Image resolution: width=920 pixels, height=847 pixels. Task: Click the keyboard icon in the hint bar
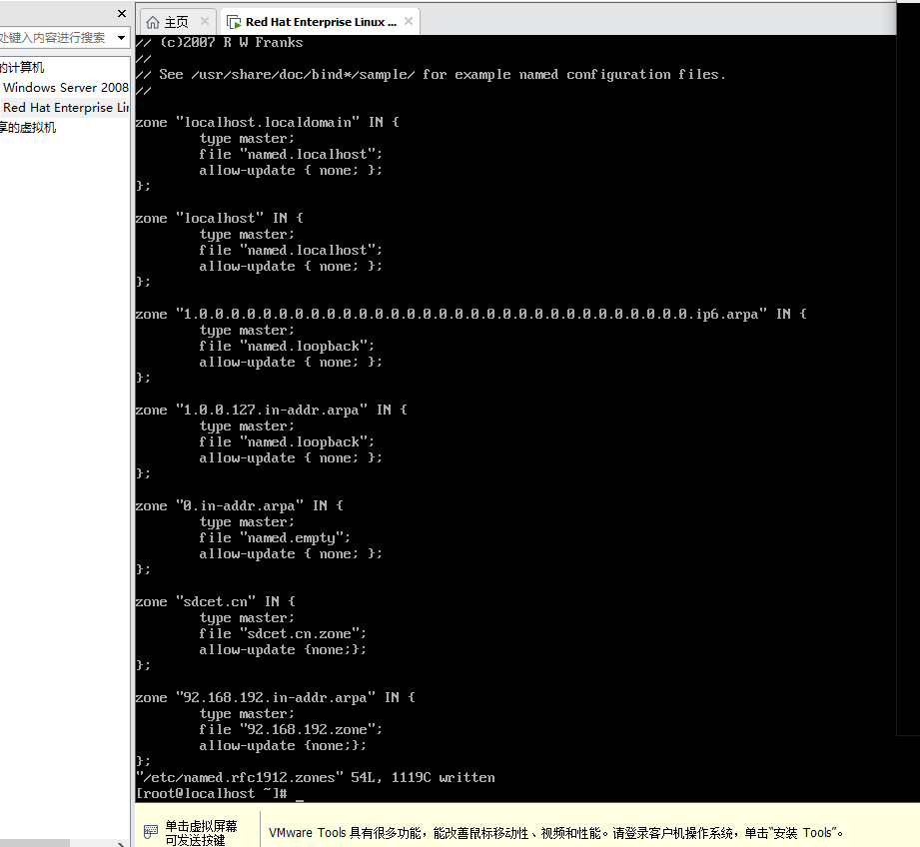point(151,831)
